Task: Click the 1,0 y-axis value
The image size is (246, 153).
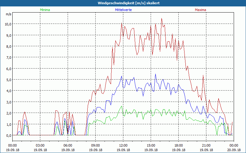Action: click(9, 125)
